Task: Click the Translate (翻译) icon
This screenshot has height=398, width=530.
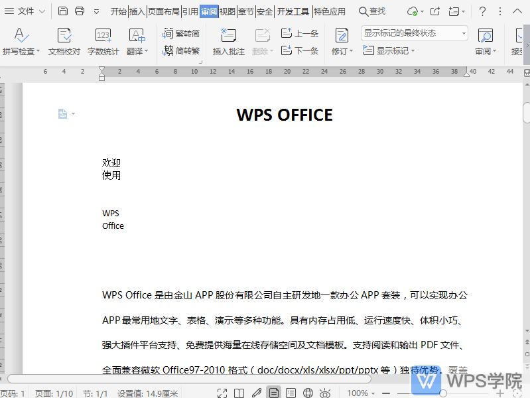Action: (137, 36)
